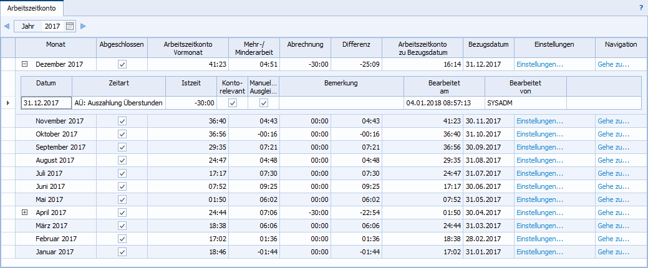The height and width of the screenshot is (268, 648).
Task: Click the Differenz column header
Action: (356, 45)
